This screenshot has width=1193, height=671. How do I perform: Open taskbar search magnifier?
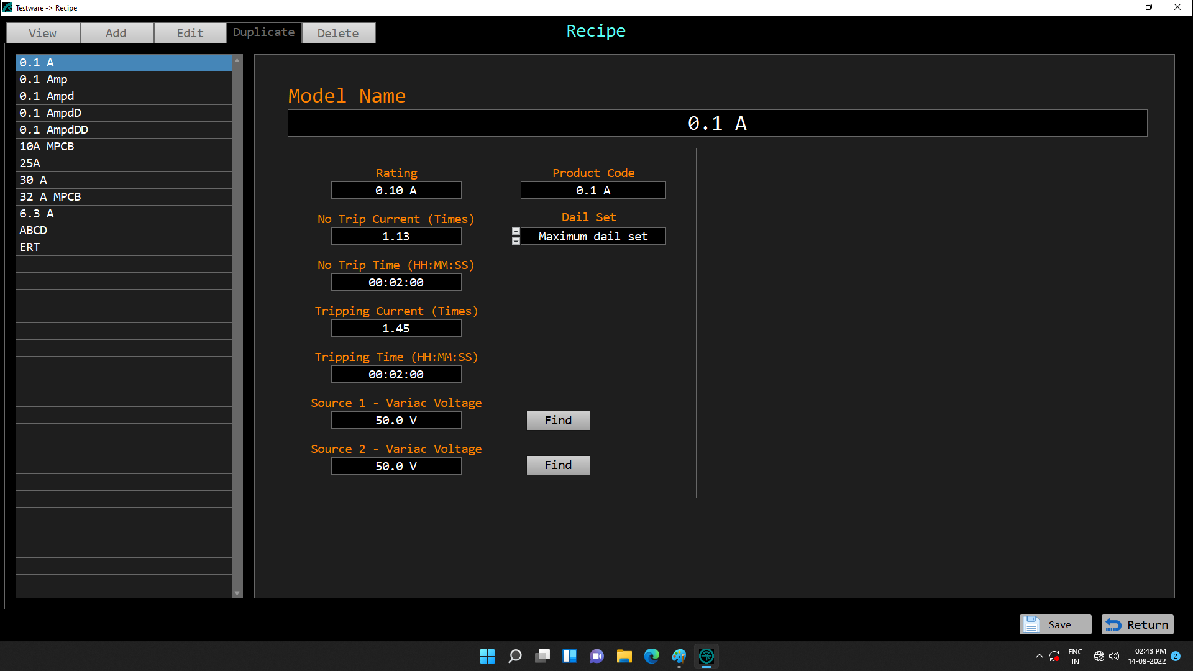click(514, 656)
